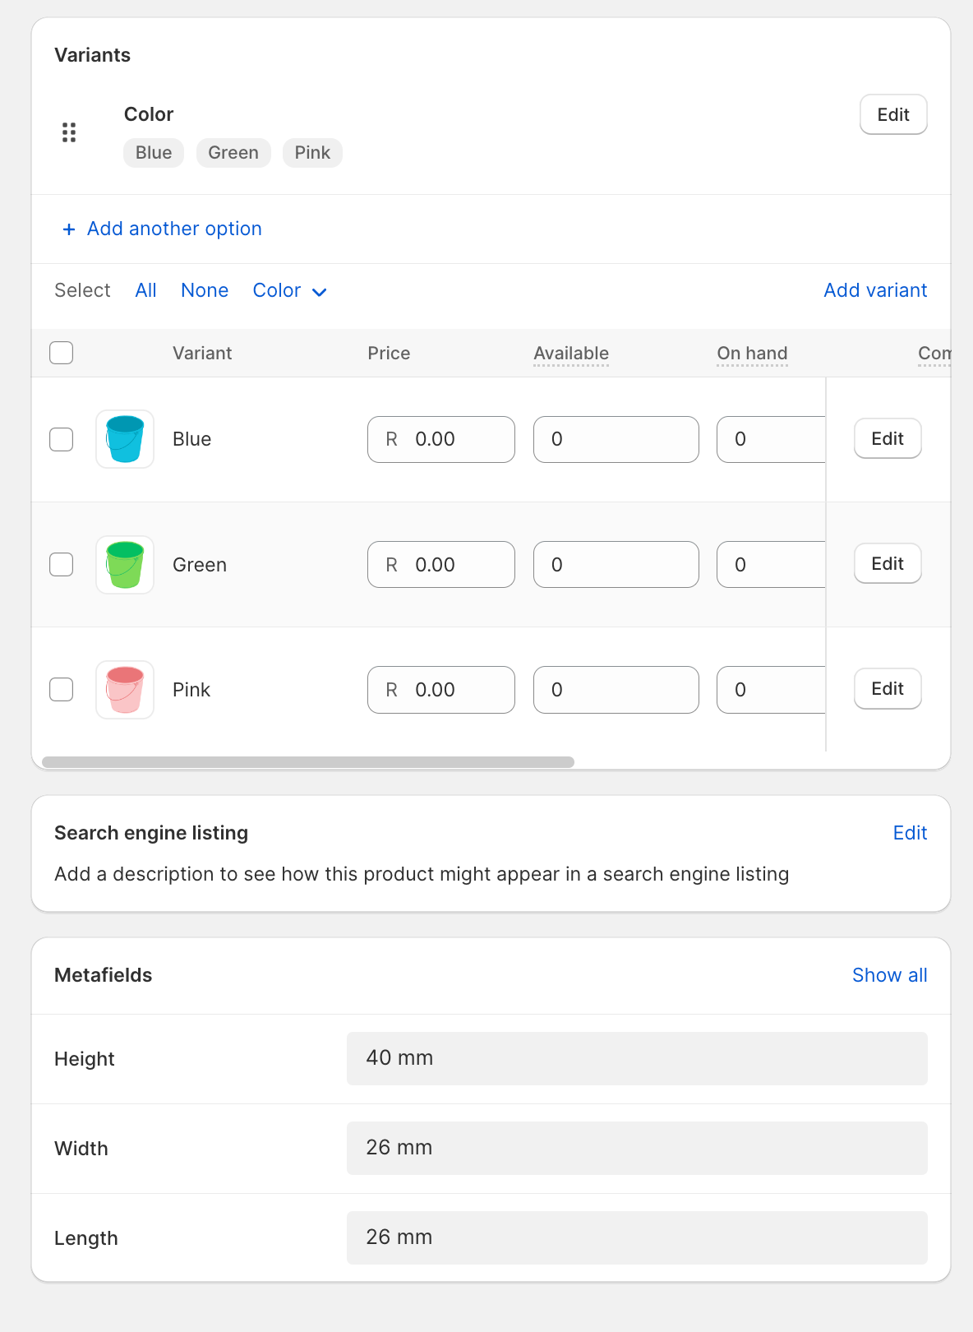This screenshot has height=1332, width=973.
Task: Expand the Color select dropdown
Action: pyautogui.click(x=289, y=291)
